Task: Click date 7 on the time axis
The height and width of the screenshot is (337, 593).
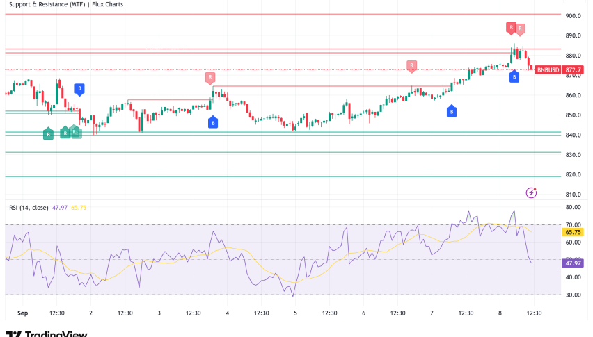Action: tap(432, 313)
